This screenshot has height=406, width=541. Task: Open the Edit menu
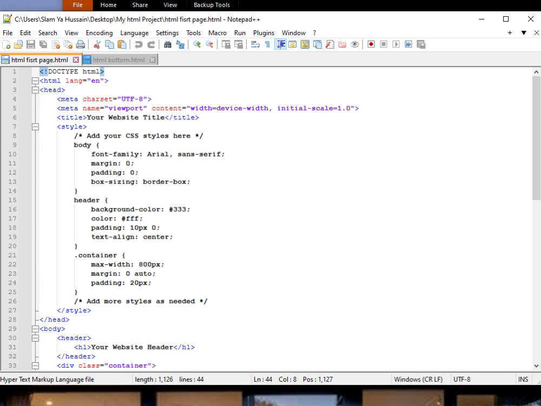coord(25,33)
